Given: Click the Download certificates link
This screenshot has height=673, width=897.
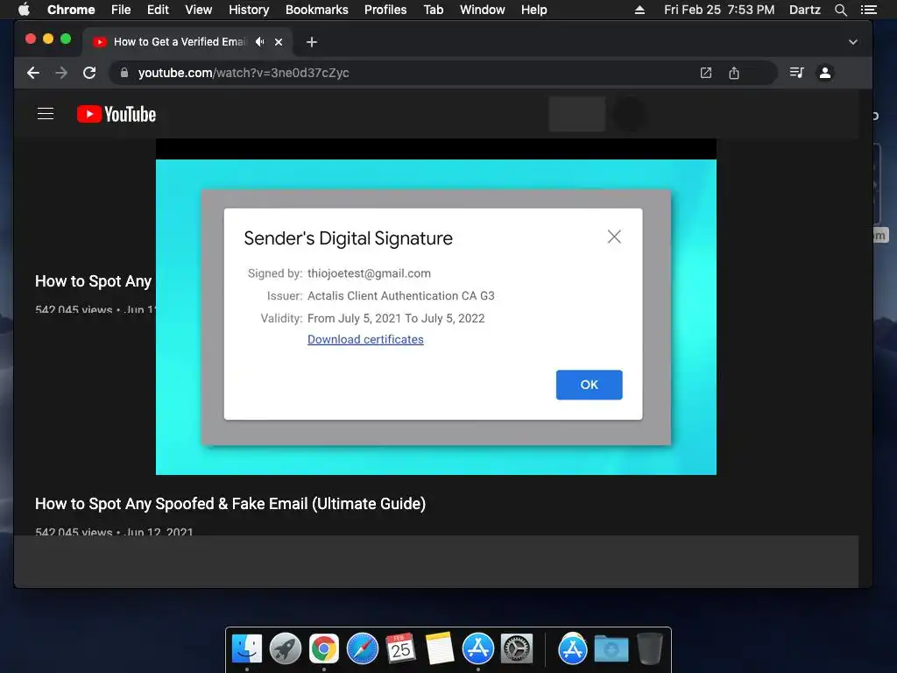Looking at the screenshot, I should (365, 339).
